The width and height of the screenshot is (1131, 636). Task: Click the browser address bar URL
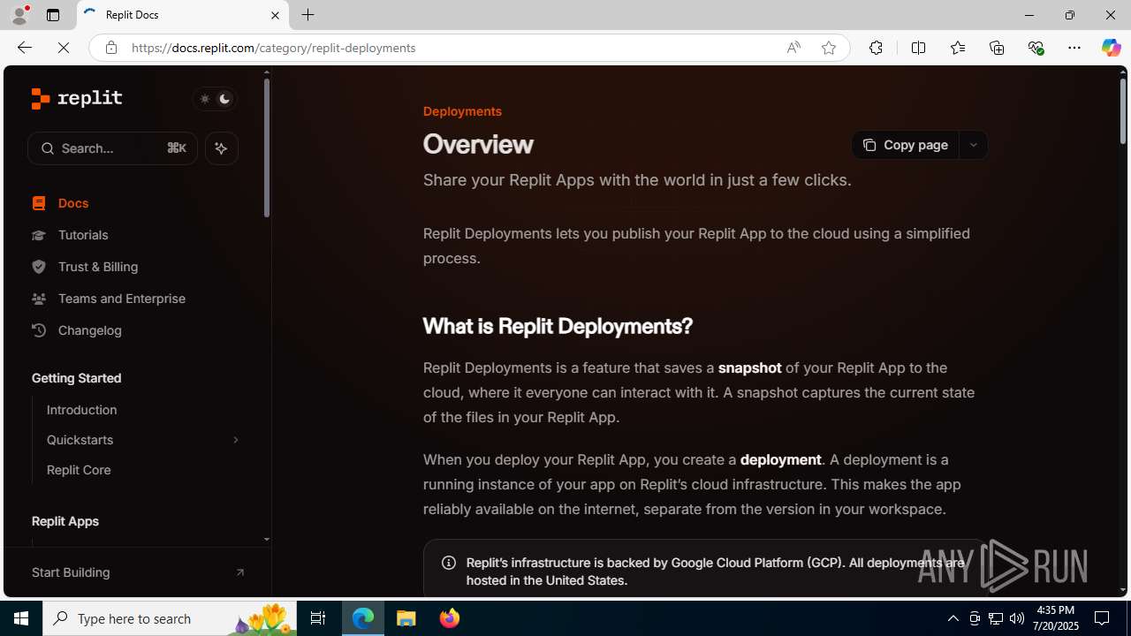click(273, 48)
